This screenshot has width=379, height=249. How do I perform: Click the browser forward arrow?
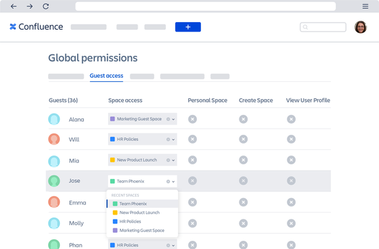pos(30,6)
